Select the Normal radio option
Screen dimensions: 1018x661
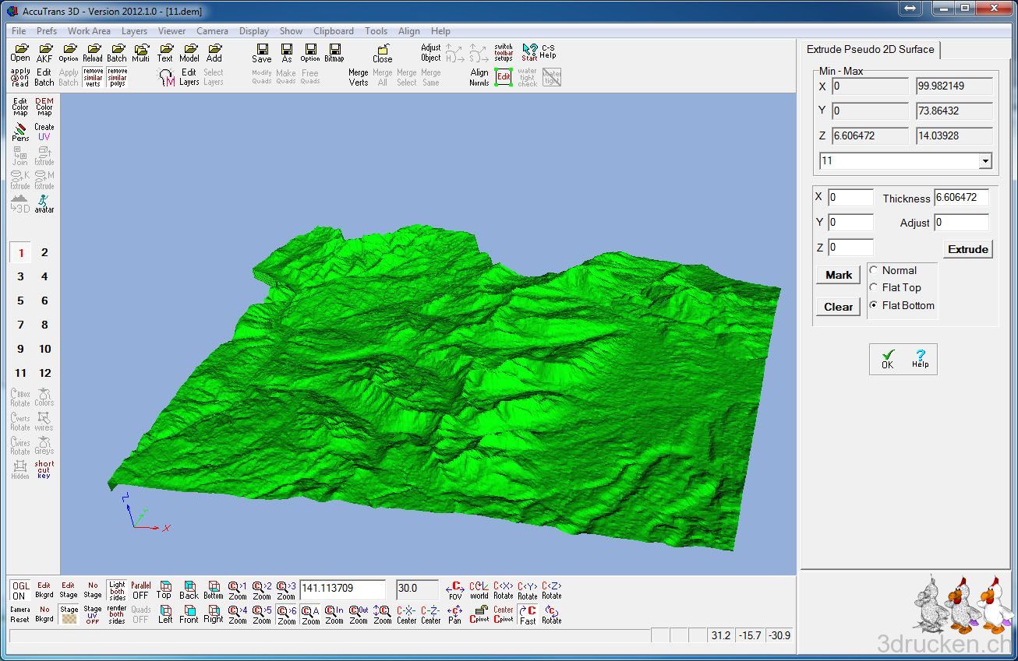pyautogui.click(x=874, y=270)
